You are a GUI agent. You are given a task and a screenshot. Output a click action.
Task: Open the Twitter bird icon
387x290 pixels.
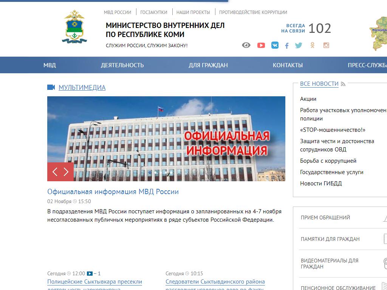coord(299,45)
